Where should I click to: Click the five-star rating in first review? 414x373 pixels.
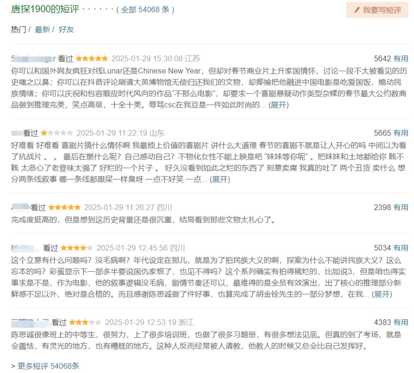click(91, 59)
